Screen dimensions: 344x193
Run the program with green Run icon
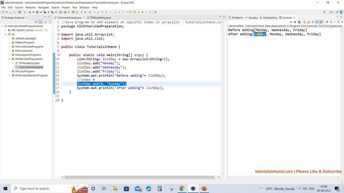[x=37, y=12]
